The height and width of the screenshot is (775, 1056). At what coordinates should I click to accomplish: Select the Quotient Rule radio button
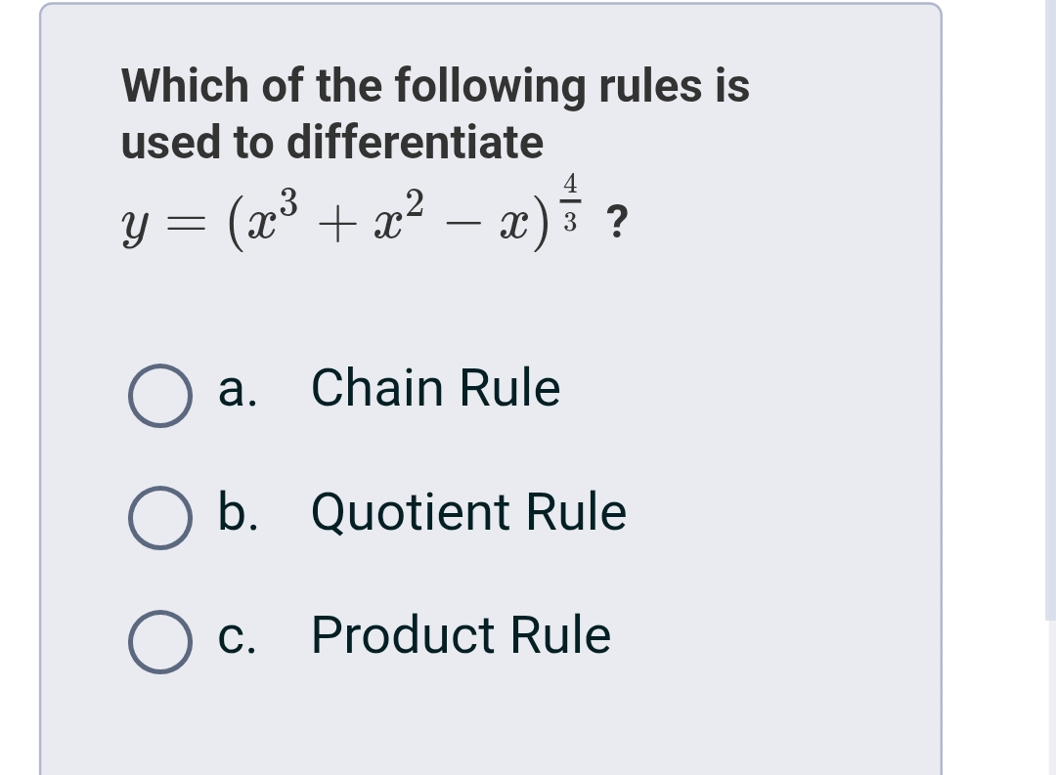[x=158, y=521]
